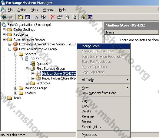Viewport: 159px width, 138px height.
Task: Click the First Storage Group icon
Action: pyautogui.click(x=33, y=69)
